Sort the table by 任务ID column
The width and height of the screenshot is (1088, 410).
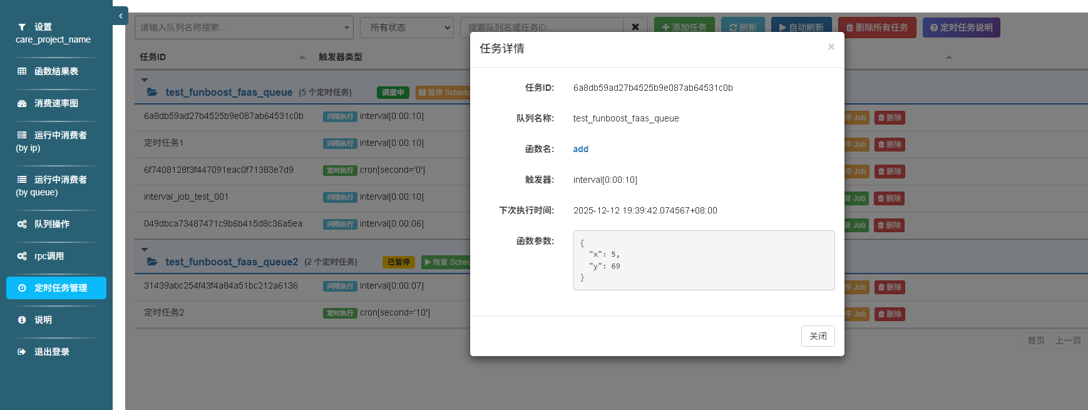tap(153, 57)
